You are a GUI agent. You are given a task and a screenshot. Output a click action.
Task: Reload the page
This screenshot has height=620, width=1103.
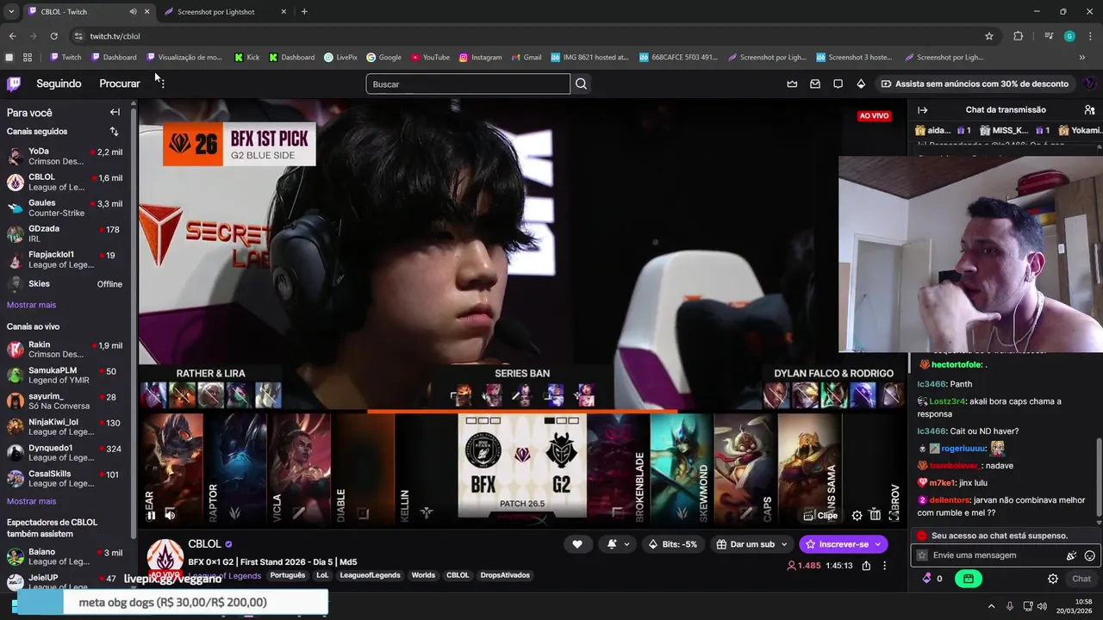(53, 36)
